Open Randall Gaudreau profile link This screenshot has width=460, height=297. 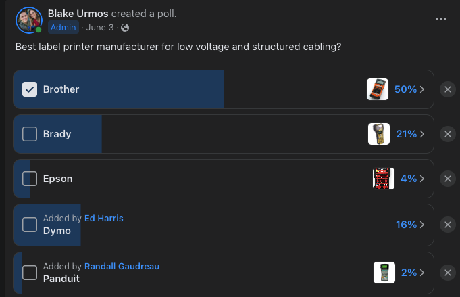click(x=122, y=267)
